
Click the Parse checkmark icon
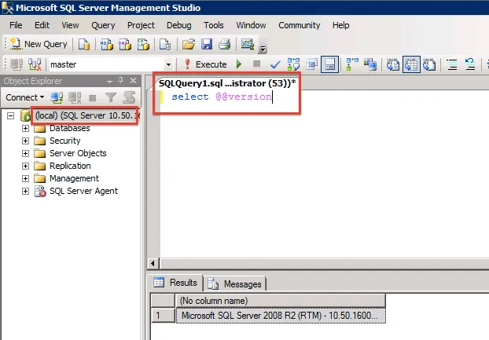coord(275,64)
